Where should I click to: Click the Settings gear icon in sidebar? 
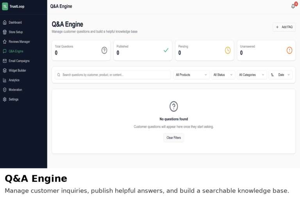coord(5,99)
